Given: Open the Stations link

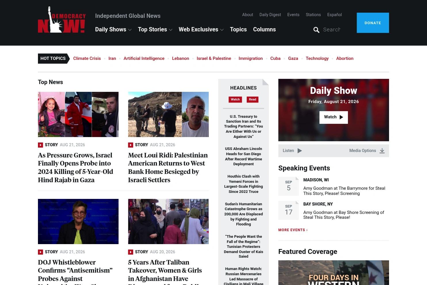Looking at the screenshot, I should click(x=313, y=15).
